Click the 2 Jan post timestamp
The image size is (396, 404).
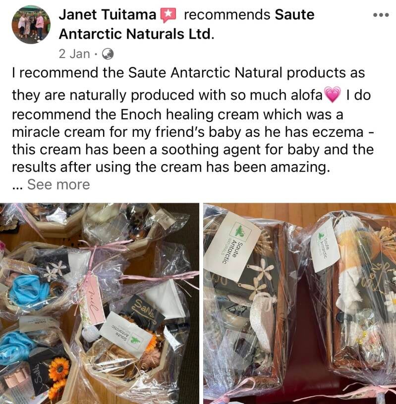pos(74,54)
